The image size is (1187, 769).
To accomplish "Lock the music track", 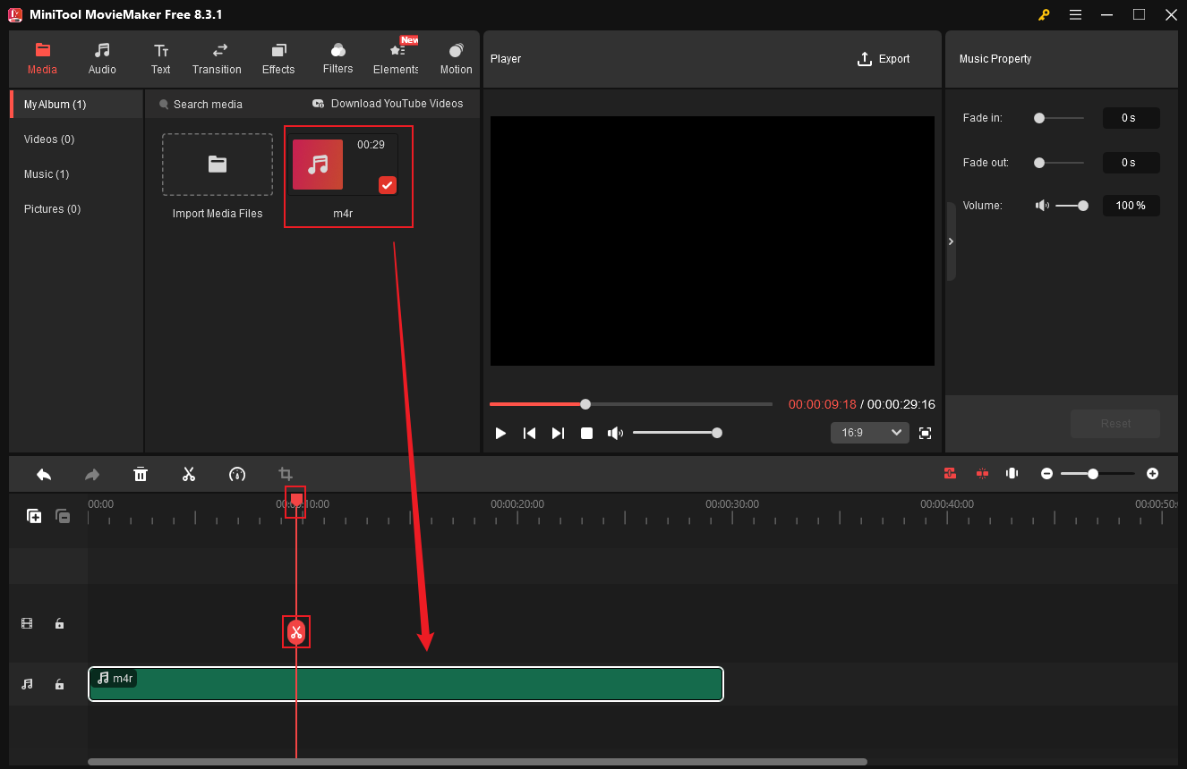I will pos(59,684).
